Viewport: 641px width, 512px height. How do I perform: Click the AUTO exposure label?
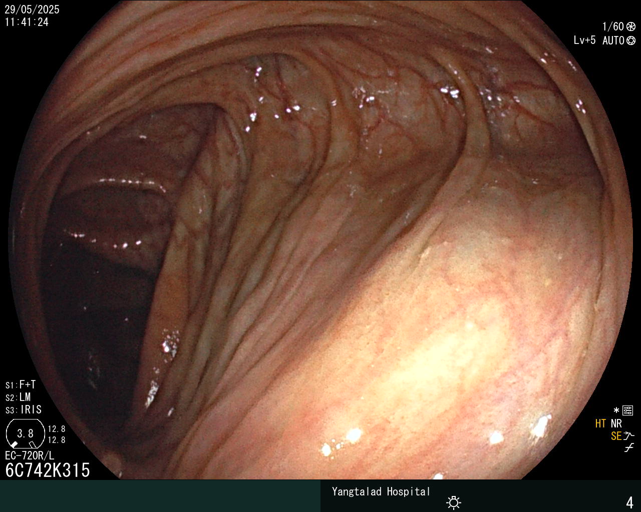click(613, 40)
